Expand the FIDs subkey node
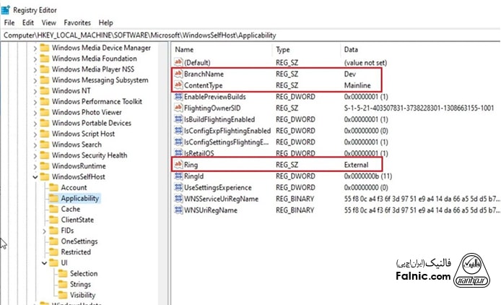Image resolution: width=501 pixels, height=305 pixels. (x=44, y=231)
